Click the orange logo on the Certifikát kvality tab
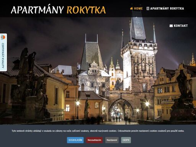The image size is (196, 147). (x=3, y=38)
